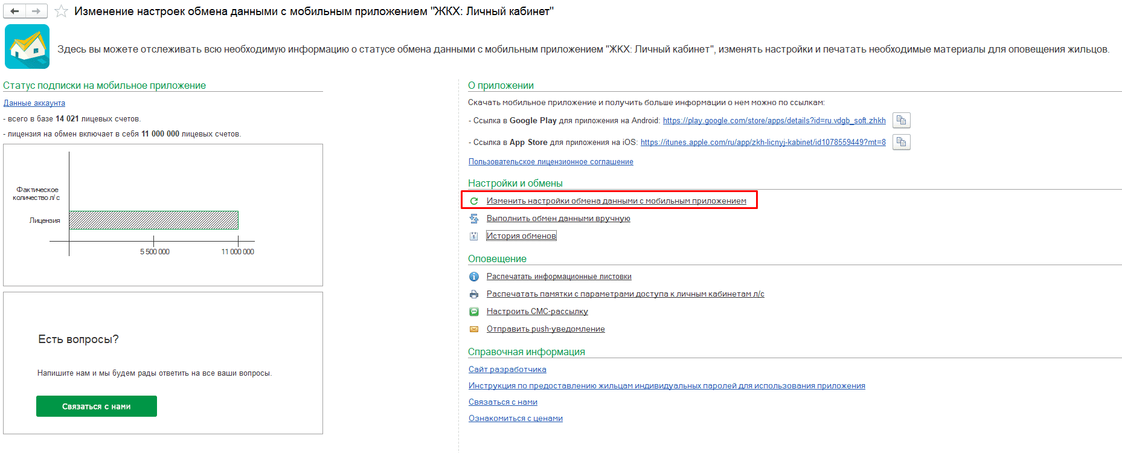Viewport: 1122px width, 453px height.
Task: Copy the Google Play link to clipboard
Action: 901,120
